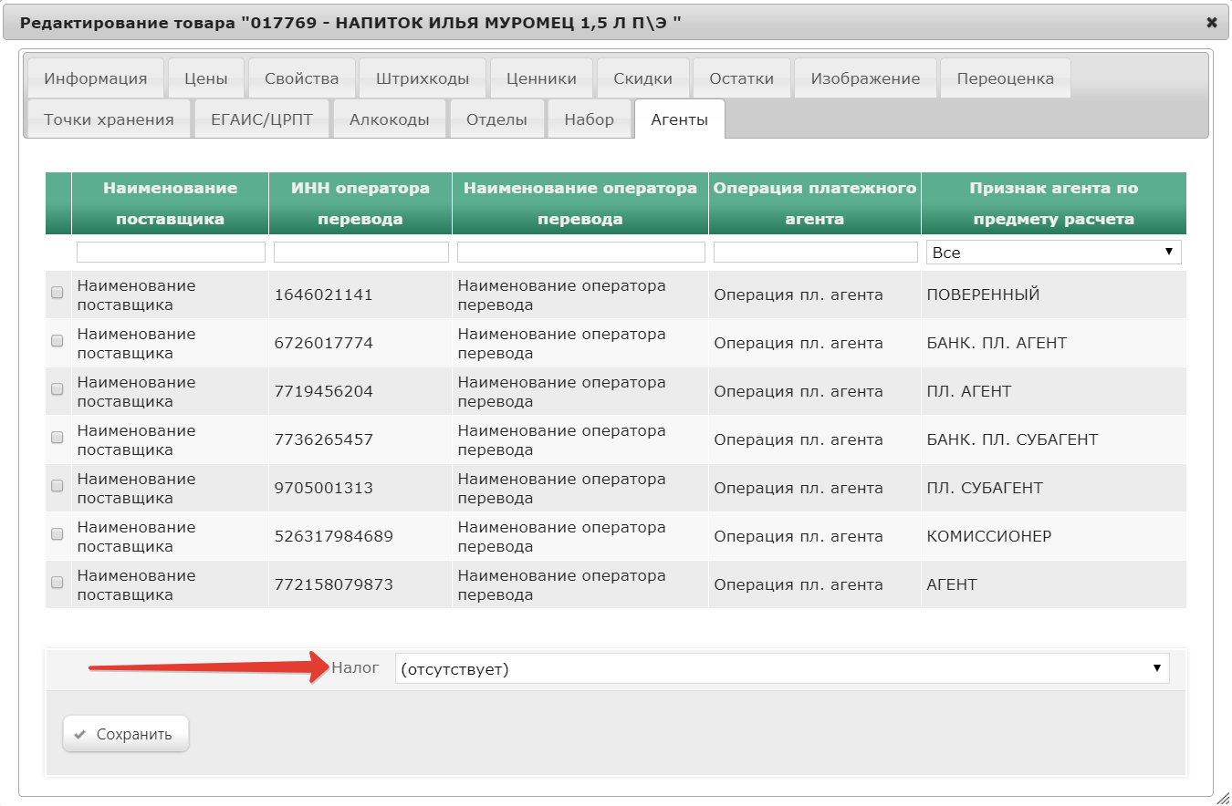
Task: Click Операция платежного агента column header
Action: click(815, 203)
